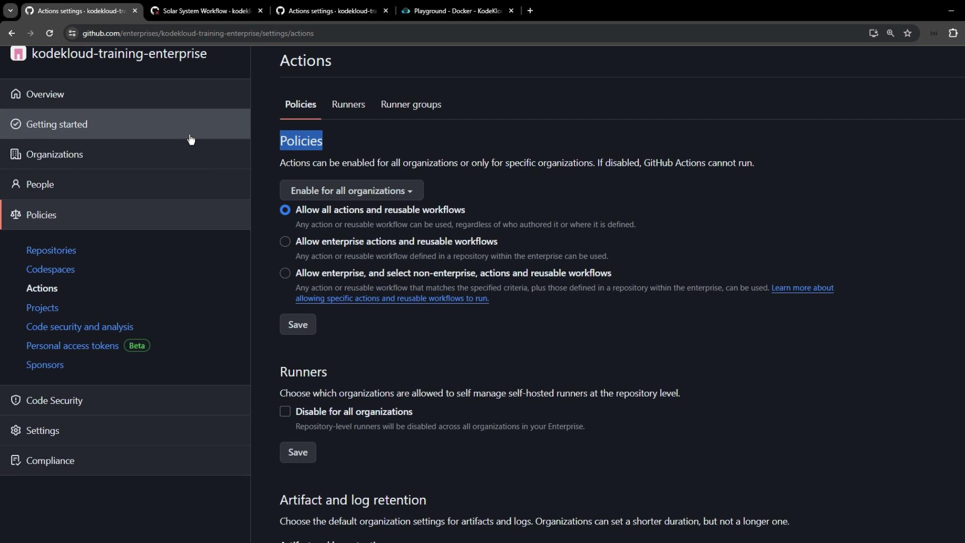Expand the browser tab search dropdown
The height and width of the screenshot is (543, 965).
click(10, 11)
